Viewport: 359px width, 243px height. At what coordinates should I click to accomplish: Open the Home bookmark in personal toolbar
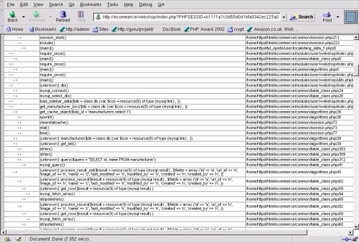pyautogui.click(x=14, y=28)
